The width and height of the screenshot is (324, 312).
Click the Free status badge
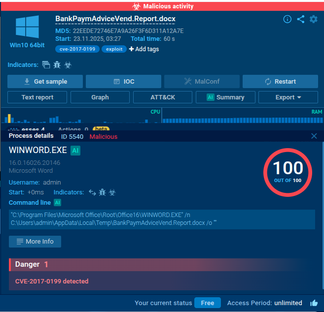(208, 303)
